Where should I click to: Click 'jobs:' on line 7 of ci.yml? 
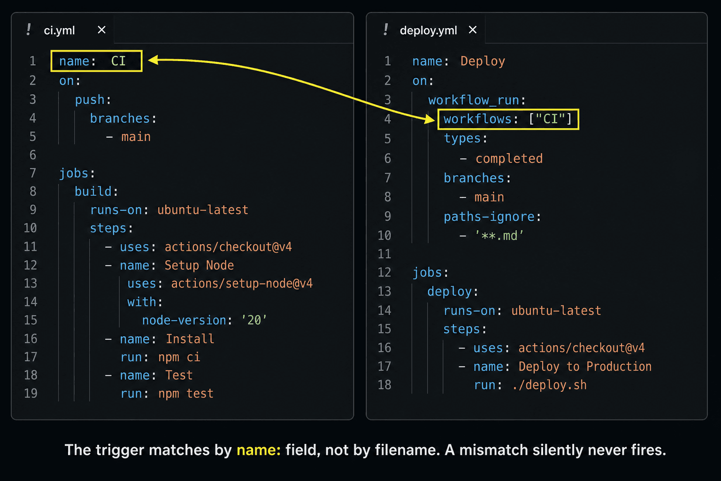coord(77,173)
